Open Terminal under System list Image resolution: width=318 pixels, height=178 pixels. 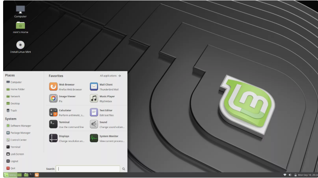tap(13, 147)
